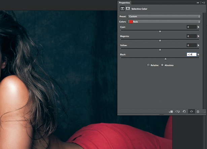This screenshot has height=149, width=207.
Task: Click the Magenta percentage input field
Action: (192, 36)
